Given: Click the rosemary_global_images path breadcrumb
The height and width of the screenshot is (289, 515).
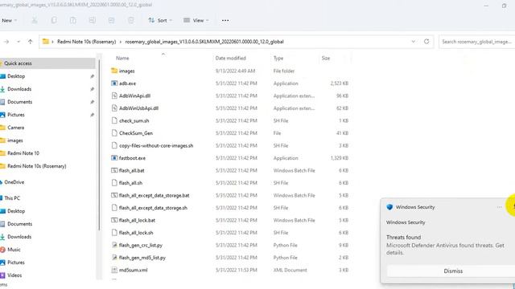Looking at the screenshot, I should 204,42.
